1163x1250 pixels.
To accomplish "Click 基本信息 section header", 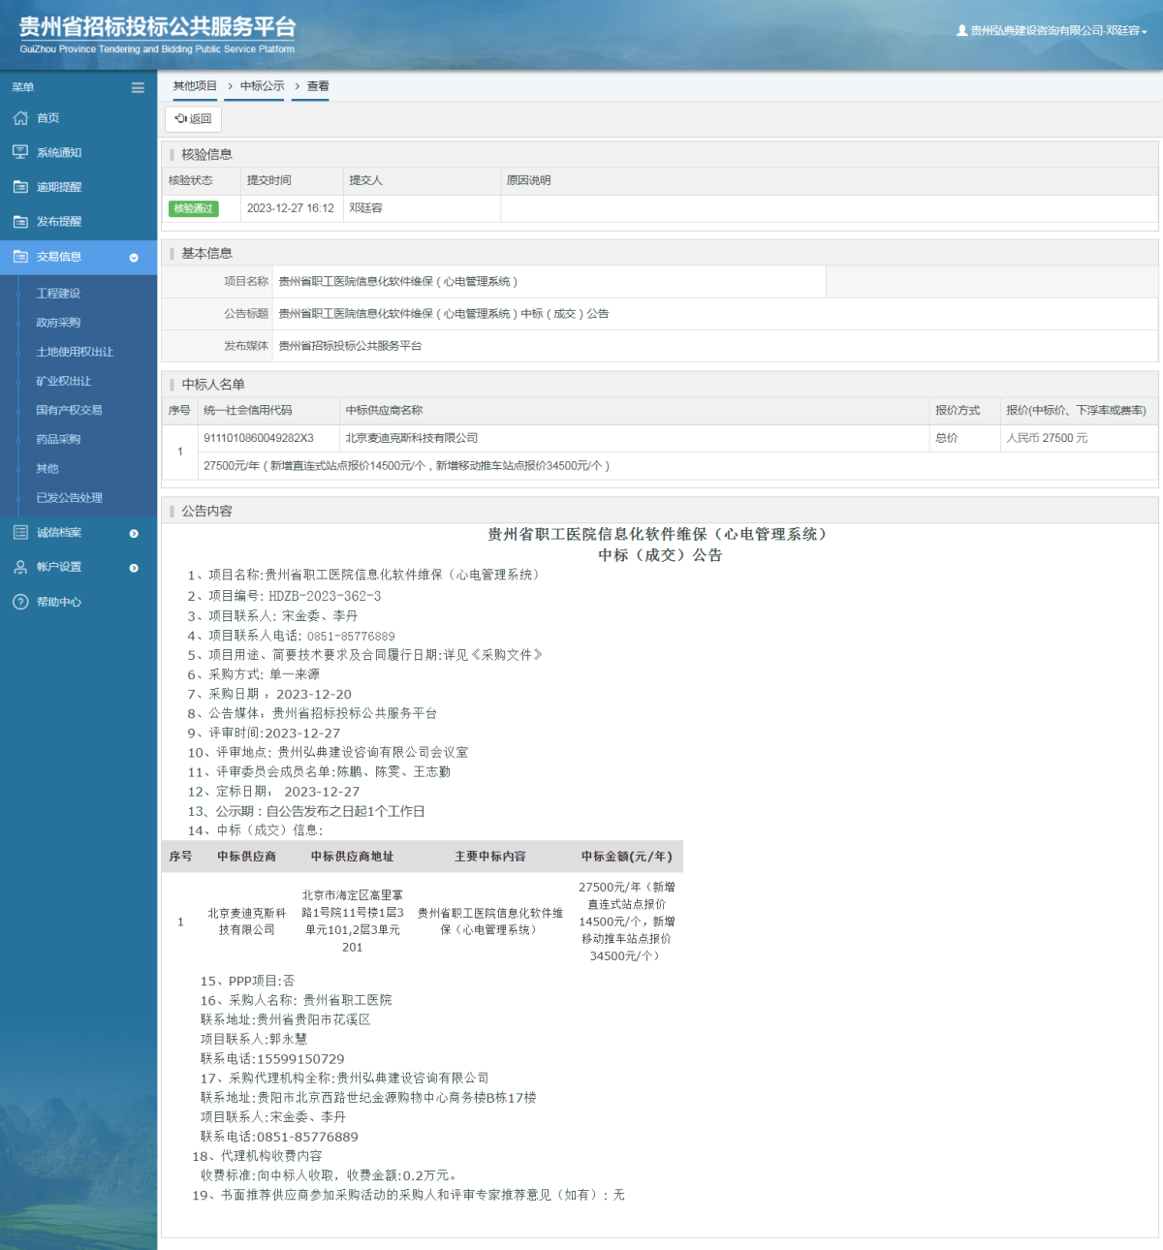I will click(x=206, y=253).
